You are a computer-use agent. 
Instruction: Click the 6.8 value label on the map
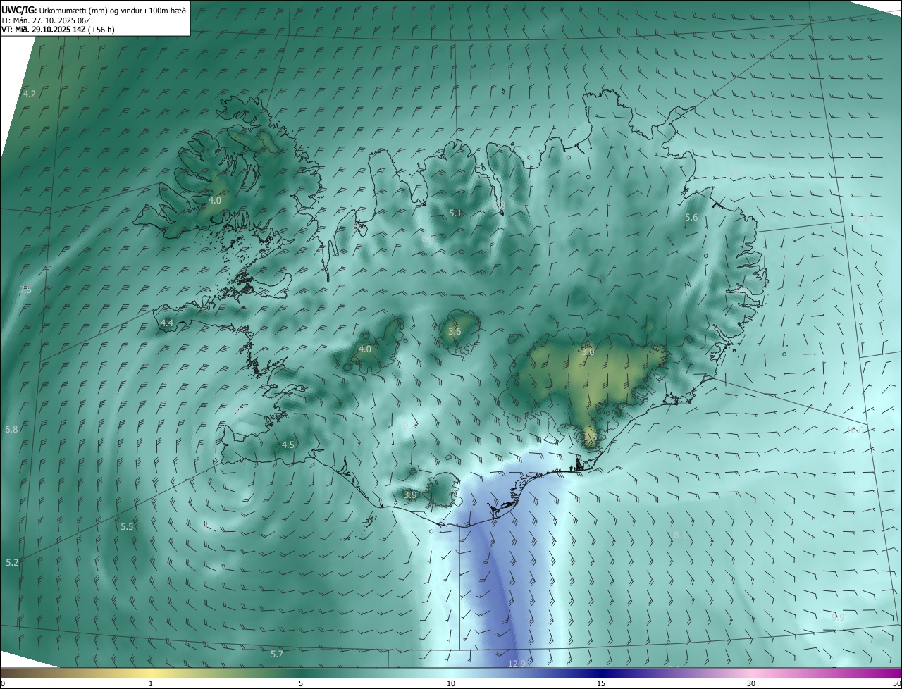click(x=11, y=429)
